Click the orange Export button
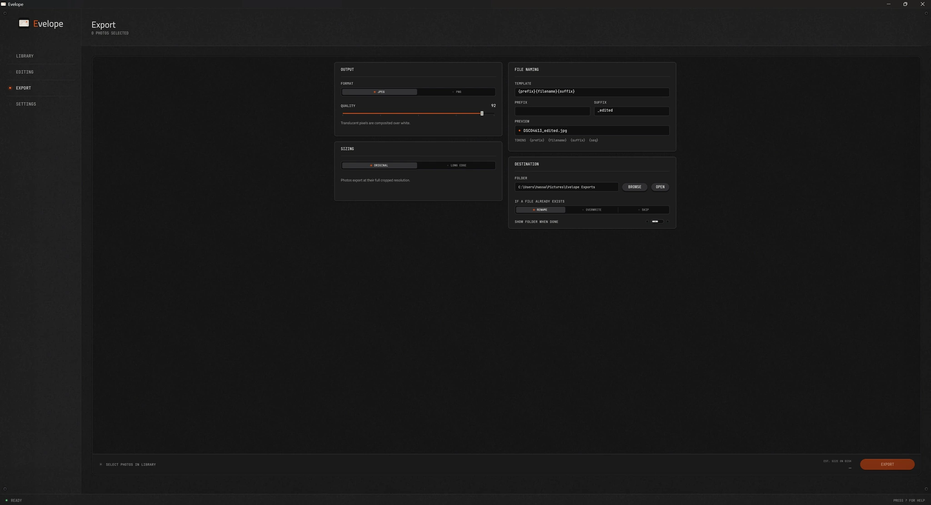 [887, 464]
